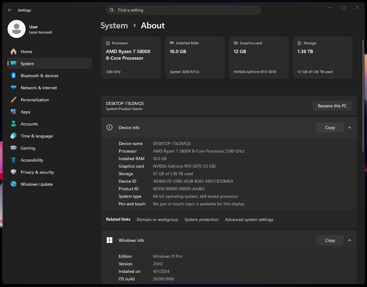
Task: Open Network & internet Wi-Fi icon
Action: pos(14,88)
